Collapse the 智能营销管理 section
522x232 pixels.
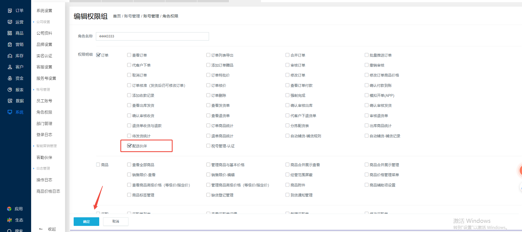(x=45, y=146)
